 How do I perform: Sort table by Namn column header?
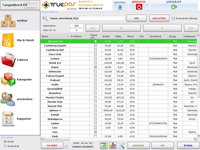pos(55,37)
